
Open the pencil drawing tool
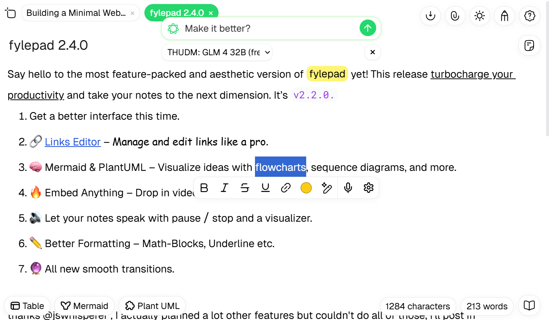(504, 16)
